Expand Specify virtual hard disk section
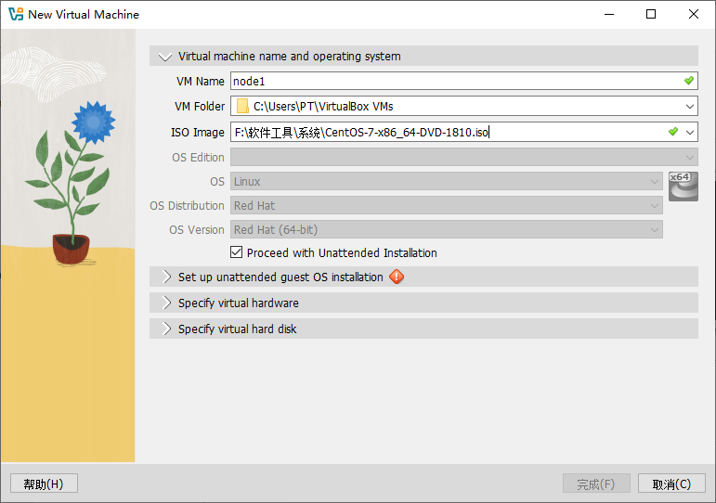 click(167, 329)
